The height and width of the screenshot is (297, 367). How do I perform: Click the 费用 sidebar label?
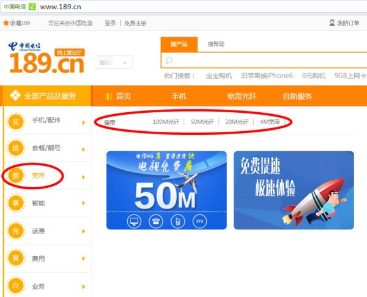click(x=38, y=259)
